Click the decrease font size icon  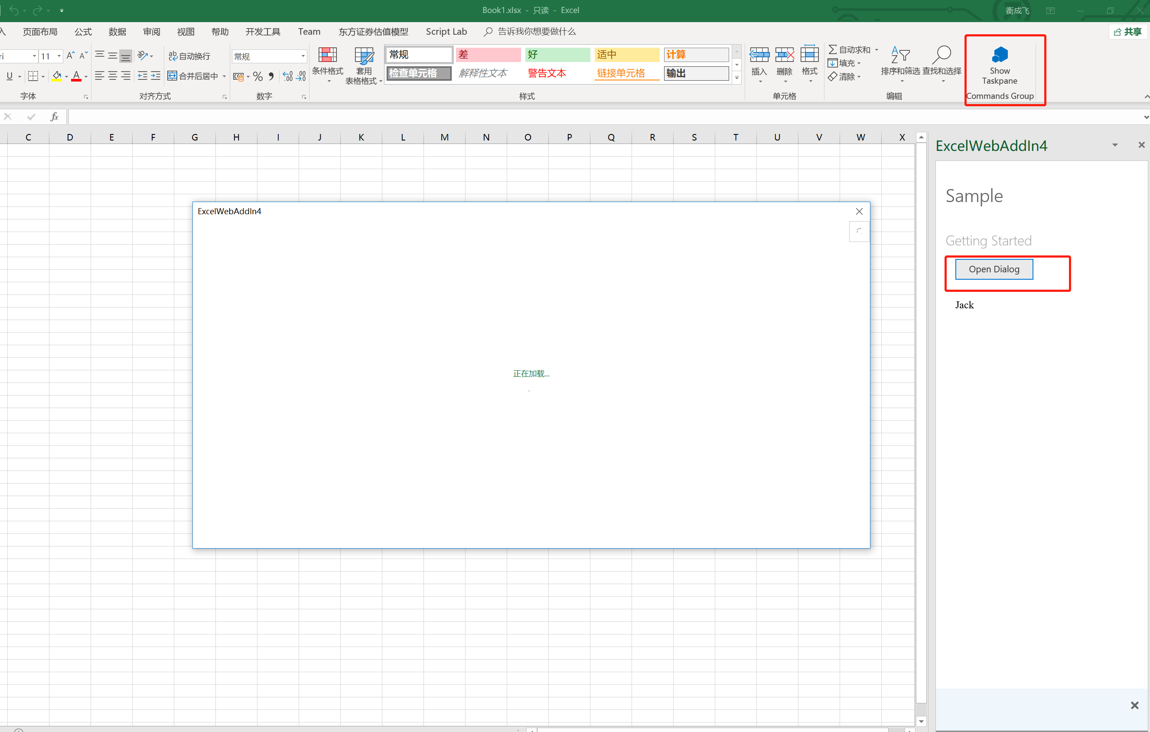(83, 56)
